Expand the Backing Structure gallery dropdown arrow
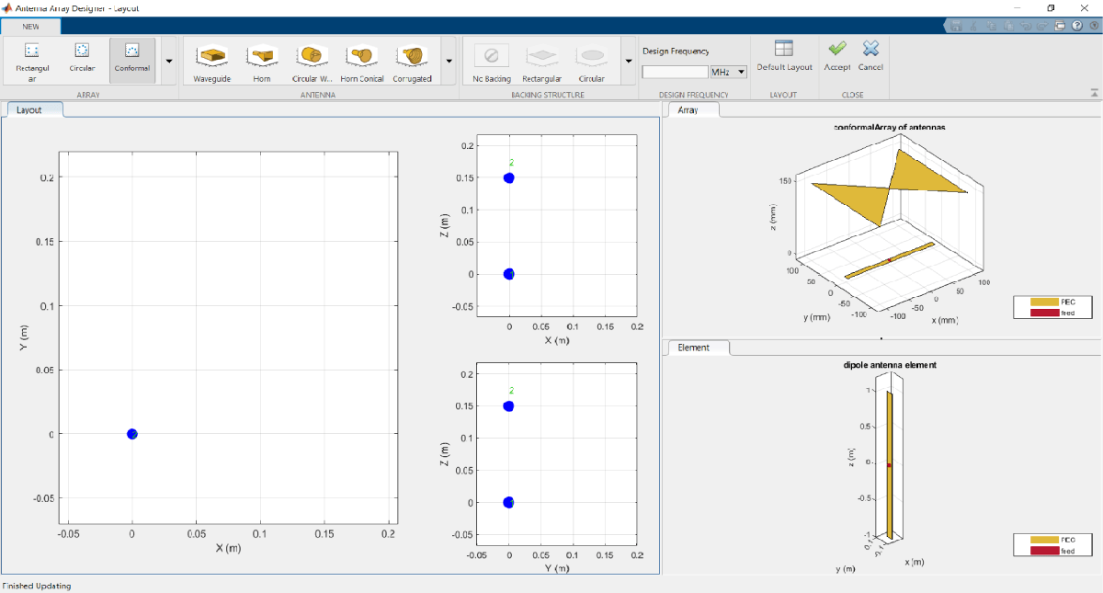 pos(628,62)
